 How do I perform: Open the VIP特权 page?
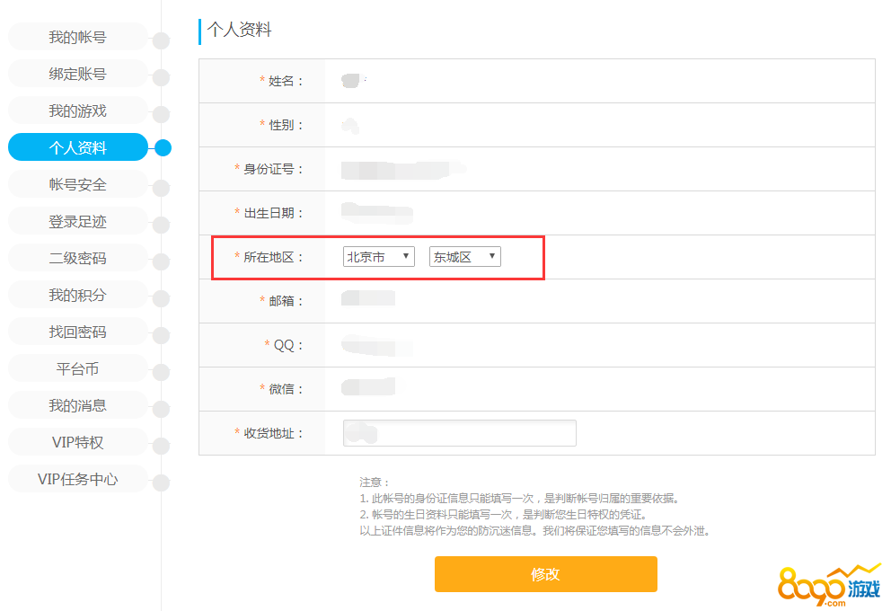pyautogui.click(x=77, y=442)
